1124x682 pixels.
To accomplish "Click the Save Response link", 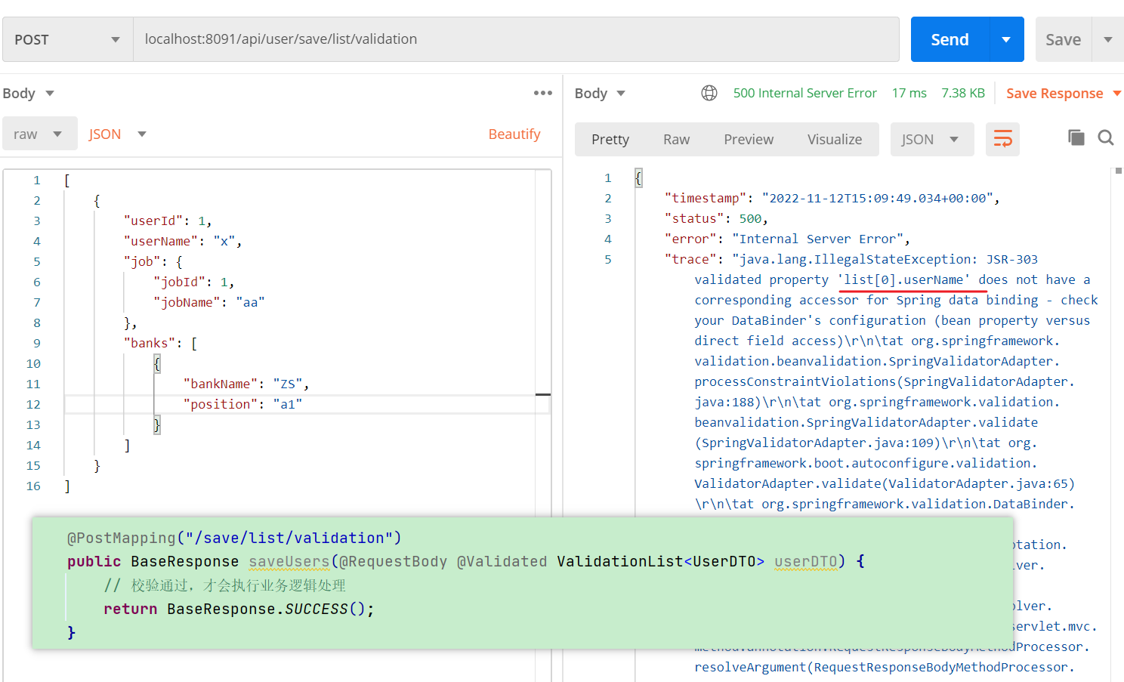I will pos(1055,93).
